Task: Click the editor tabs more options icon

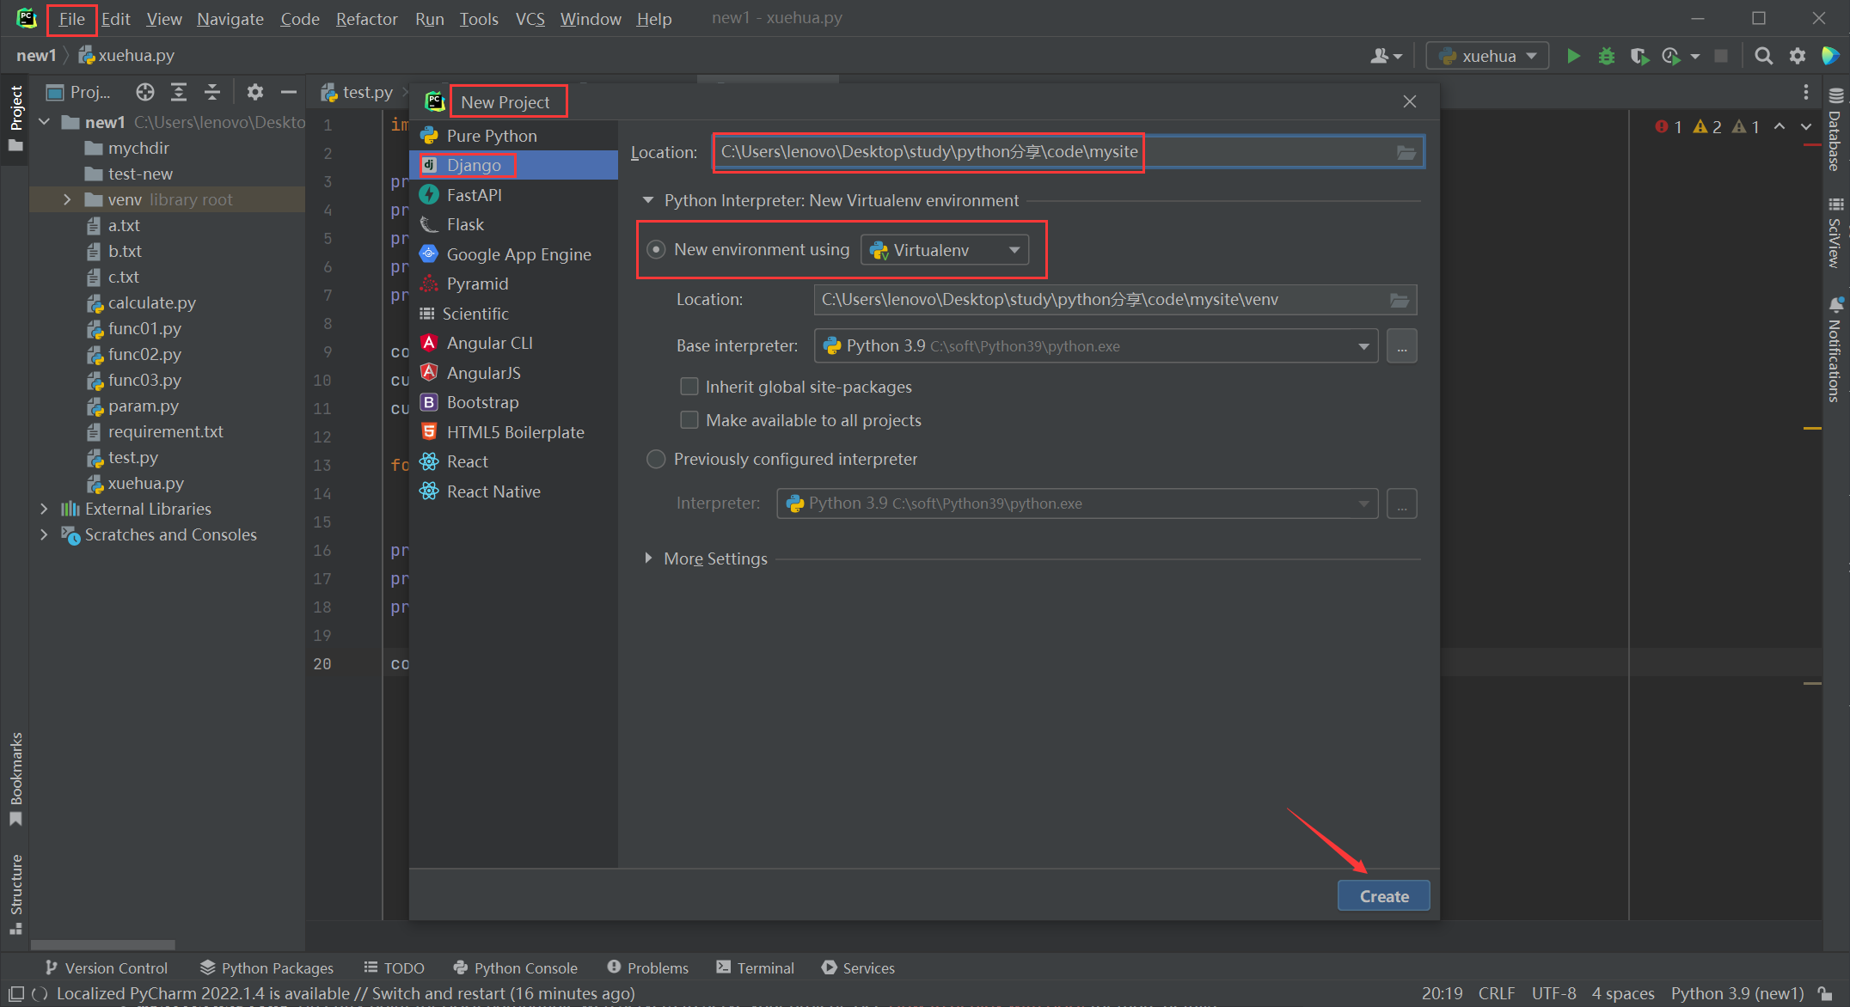Action: pyautogui.click(x=1805, y=92)
